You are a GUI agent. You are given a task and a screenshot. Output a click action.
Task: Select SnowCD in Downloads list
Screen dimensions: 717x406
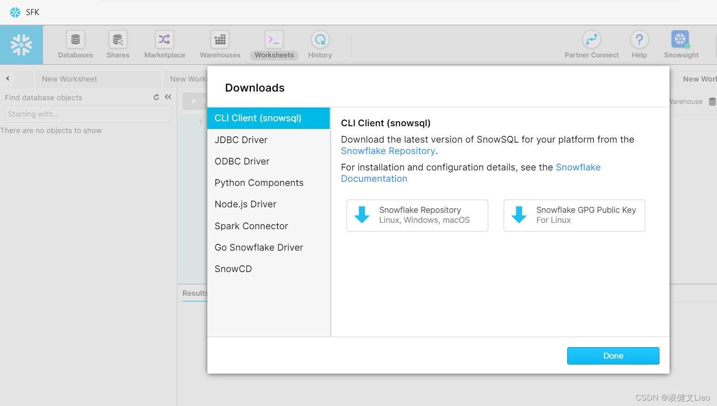(x=269, y=269)
